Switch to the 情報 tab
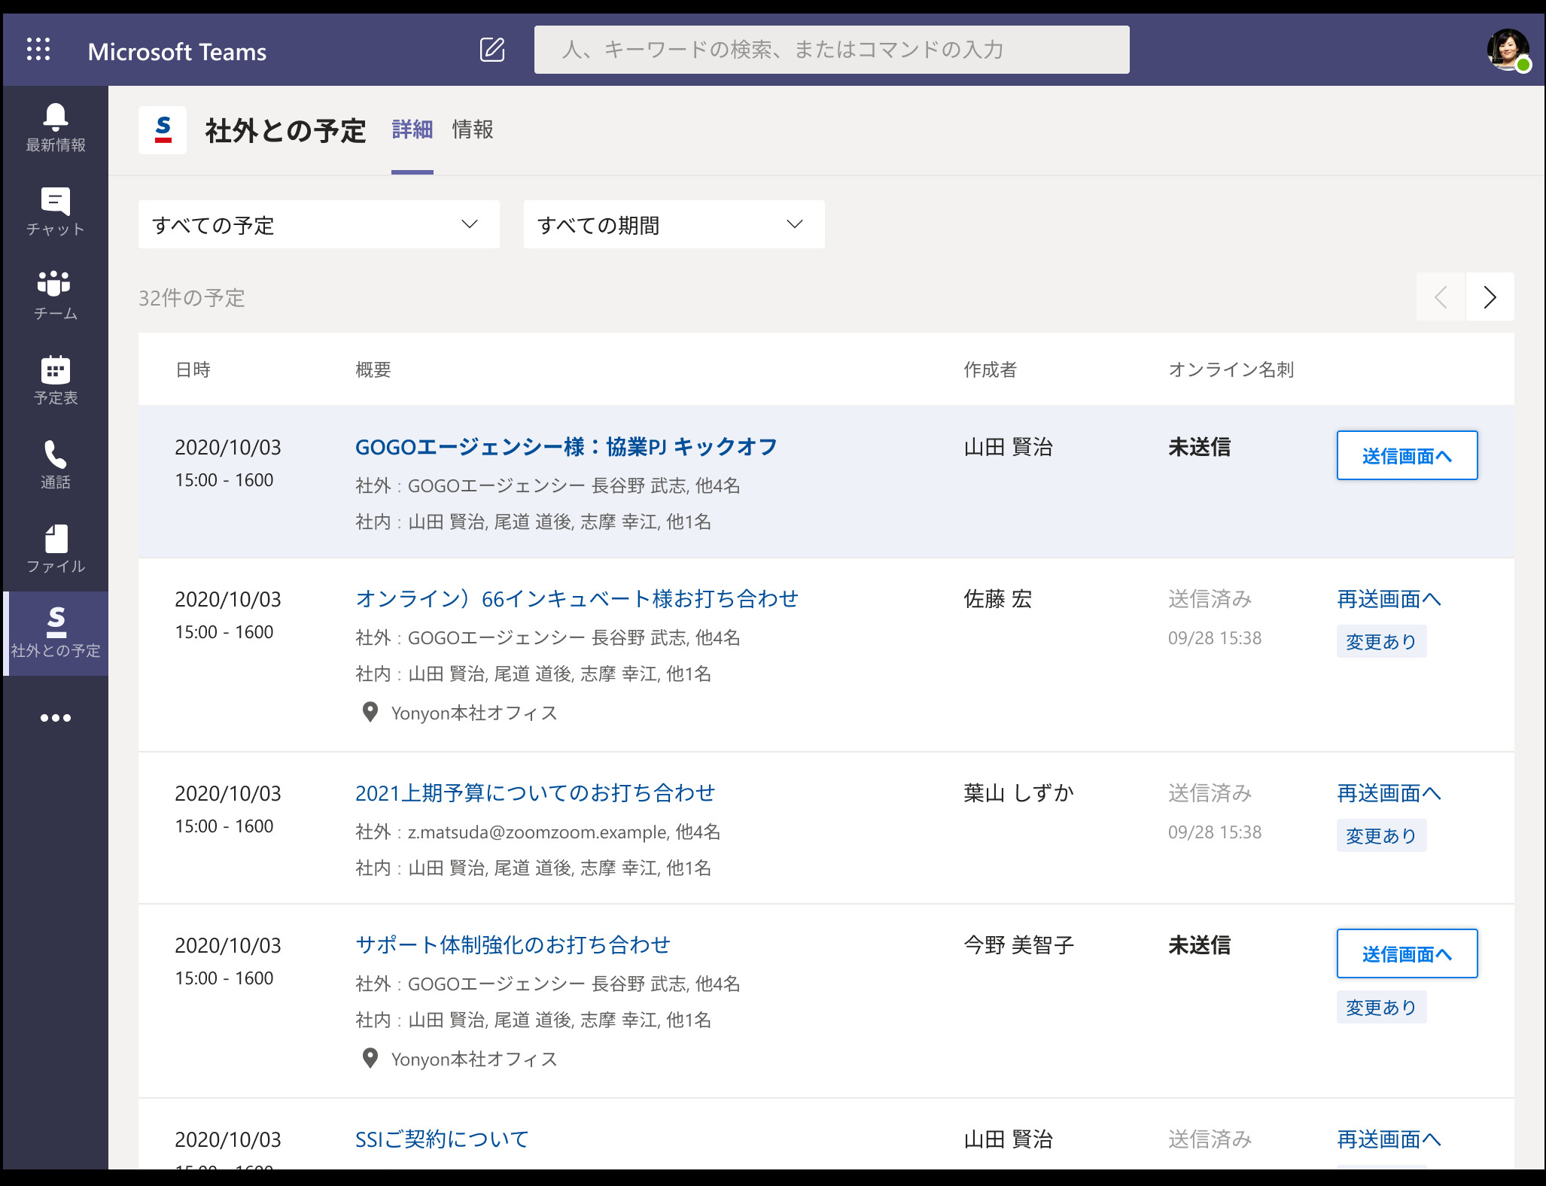The width and height of the screenshot is (1546, 1186). [472, 129]
